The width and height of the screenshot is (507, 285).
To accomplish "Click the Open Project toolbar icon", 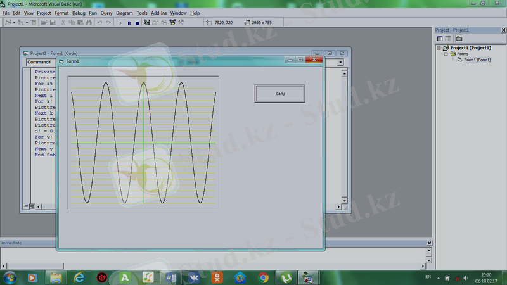I will point(44,23).
